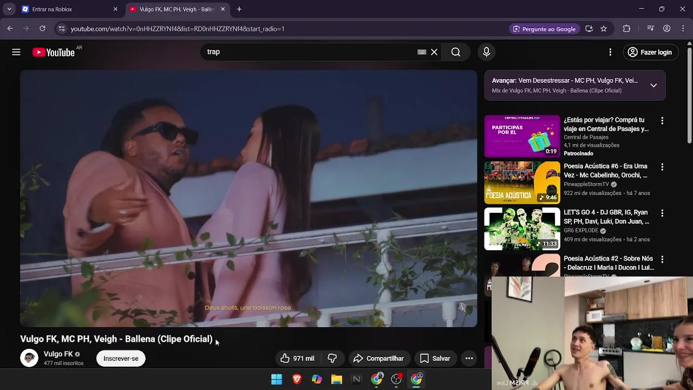Open options for LET'S GO 4 video
The width and height of the screenshot is (693, 390).
(662, 213)
